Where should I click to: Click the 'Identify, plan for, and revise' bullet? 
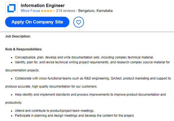92,62
